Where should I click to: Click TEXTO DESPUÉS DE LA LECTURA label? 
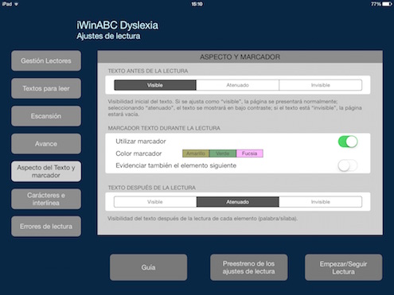coord(152,188)
